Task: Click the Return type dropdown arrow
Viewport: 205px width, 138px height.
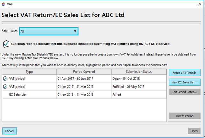Action: pos(75,31)
